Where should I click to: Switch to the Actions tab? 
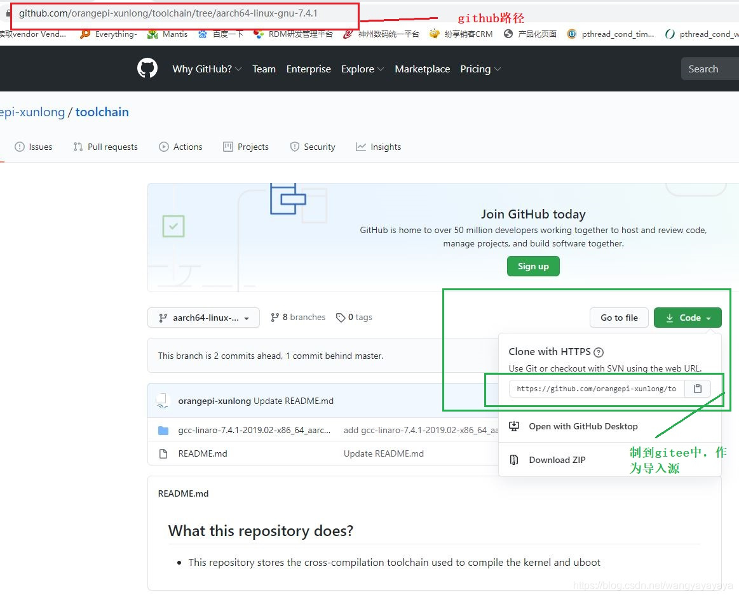point(180,147)
